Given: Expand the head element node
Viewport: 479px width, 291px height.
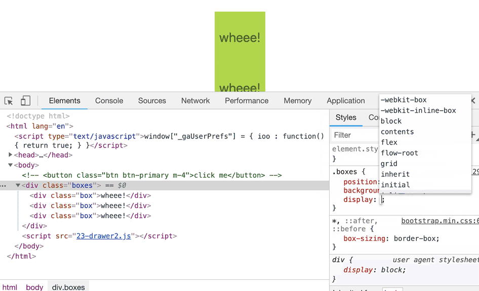Looking at the screenshot, I should [x=11, y=155].
